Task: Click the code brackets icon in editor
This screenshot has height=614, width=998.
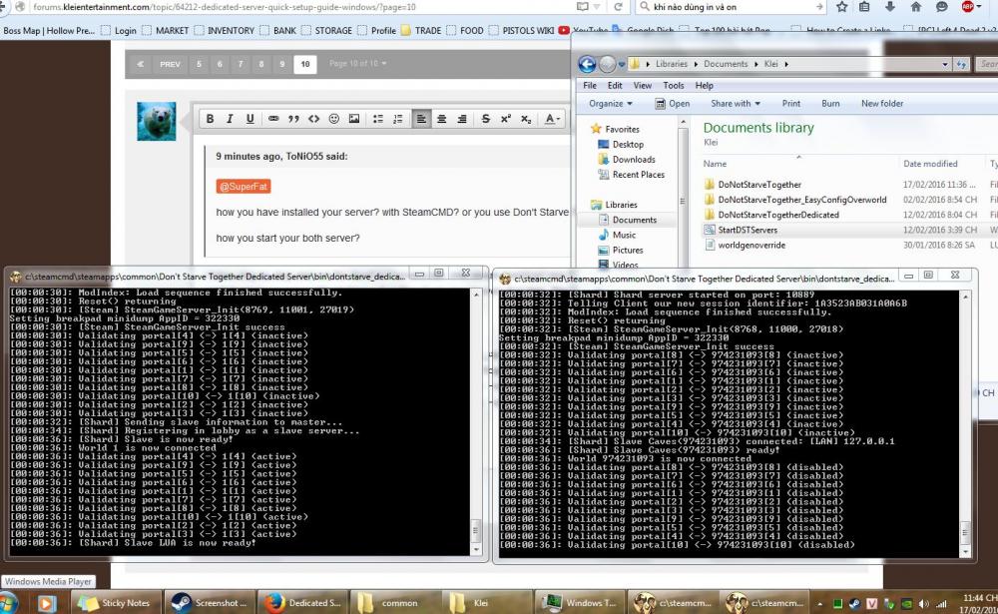Action: pyautogui.click(x=313, y=119)
